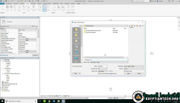Click the Properties help link
Viewport: 180px width, 103px height.
click(4, 55)
